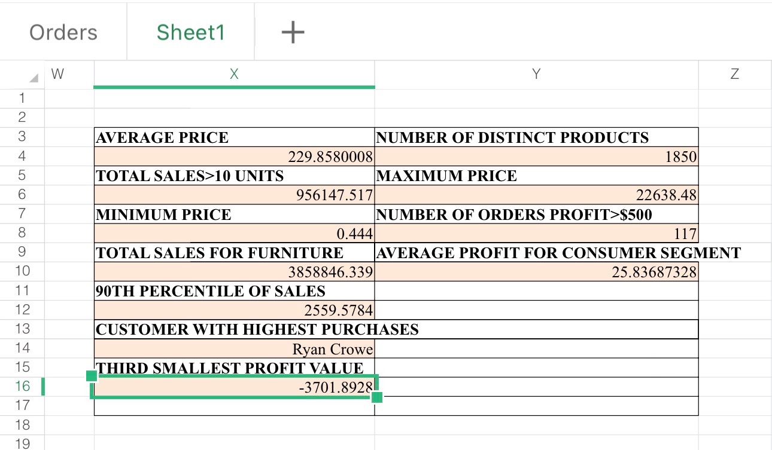Select column W header
The image size is (772, 450).
pyautogui.click(x=57, y=74)
